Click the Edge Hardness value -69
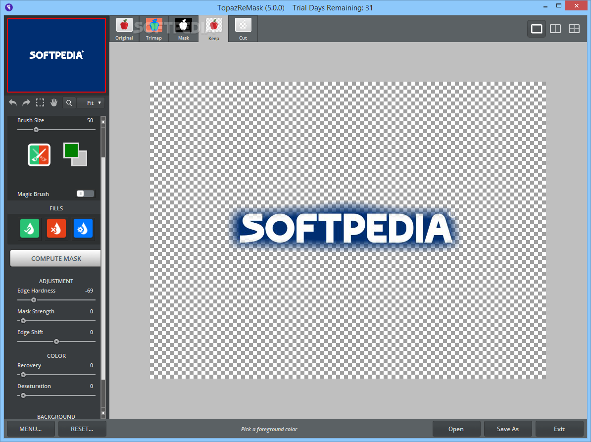This screenshot has height=442, width=591. (89, 291)
